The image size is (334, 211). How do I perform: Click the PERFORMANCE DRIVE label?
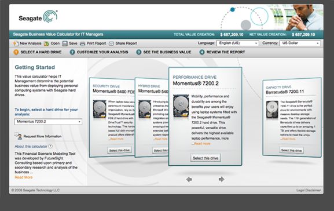point(194,77)
